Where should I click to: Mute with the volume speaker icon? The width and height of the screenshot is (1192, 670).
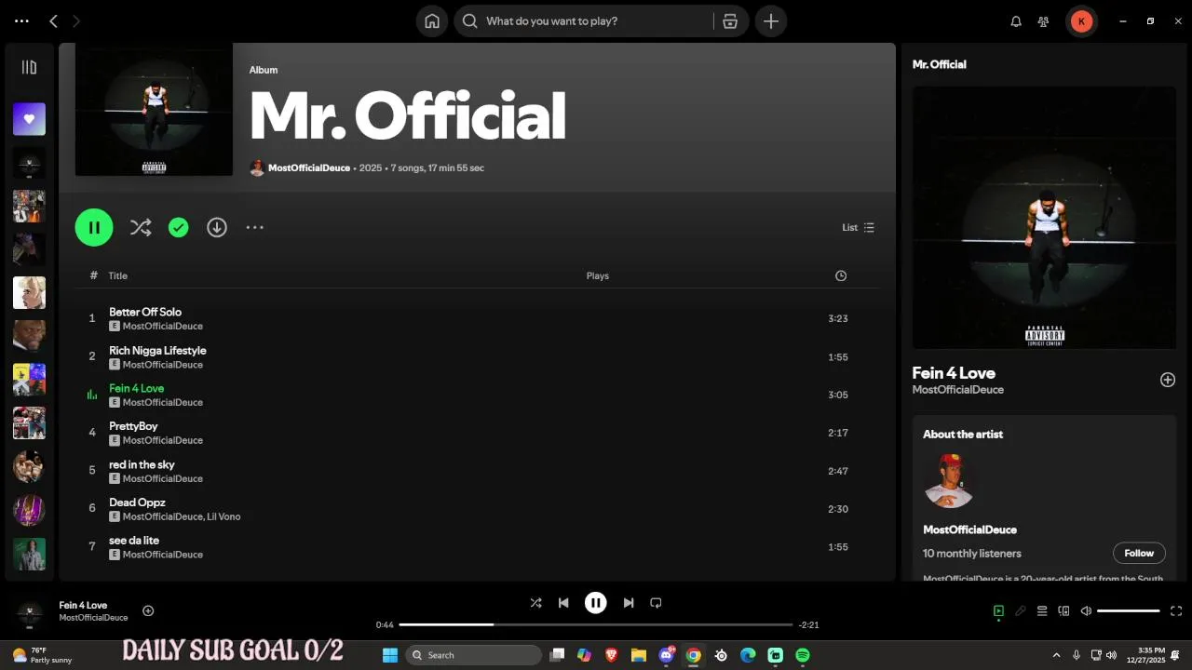point(1086,611)
